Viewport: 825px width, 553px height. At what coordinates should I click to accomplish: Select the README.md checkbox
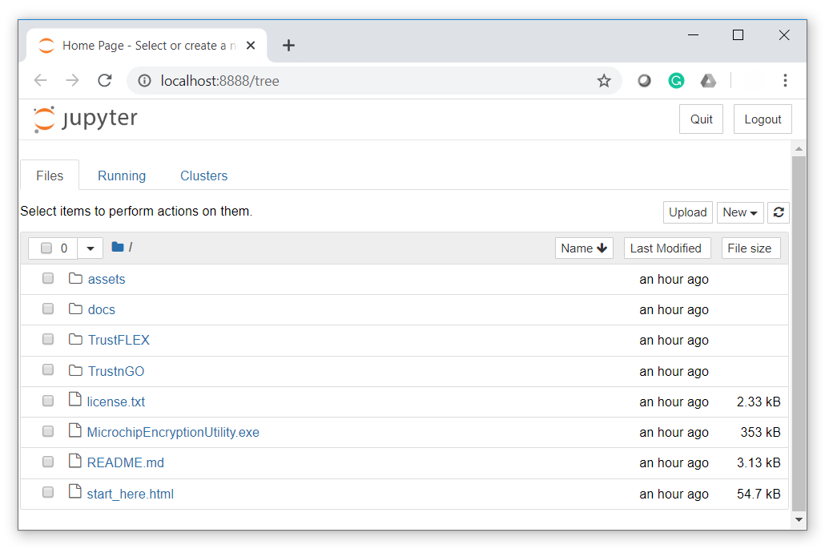pos(48,462)
